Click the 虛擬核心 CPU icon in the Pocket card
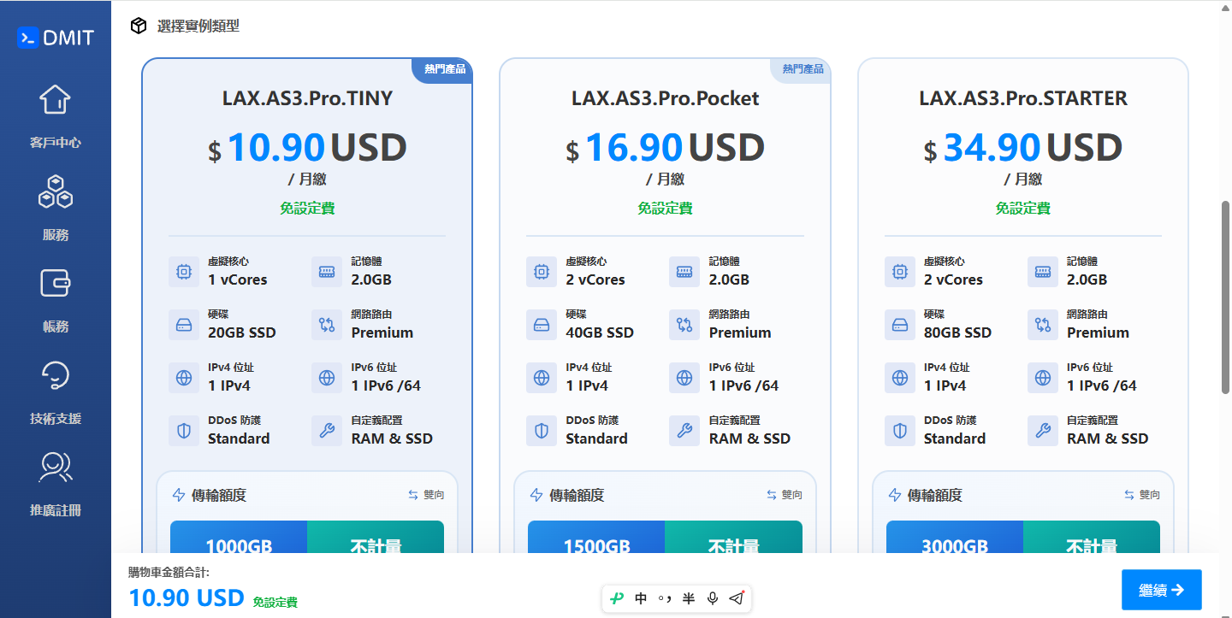The image size is (1232, 618). [541, 272]
